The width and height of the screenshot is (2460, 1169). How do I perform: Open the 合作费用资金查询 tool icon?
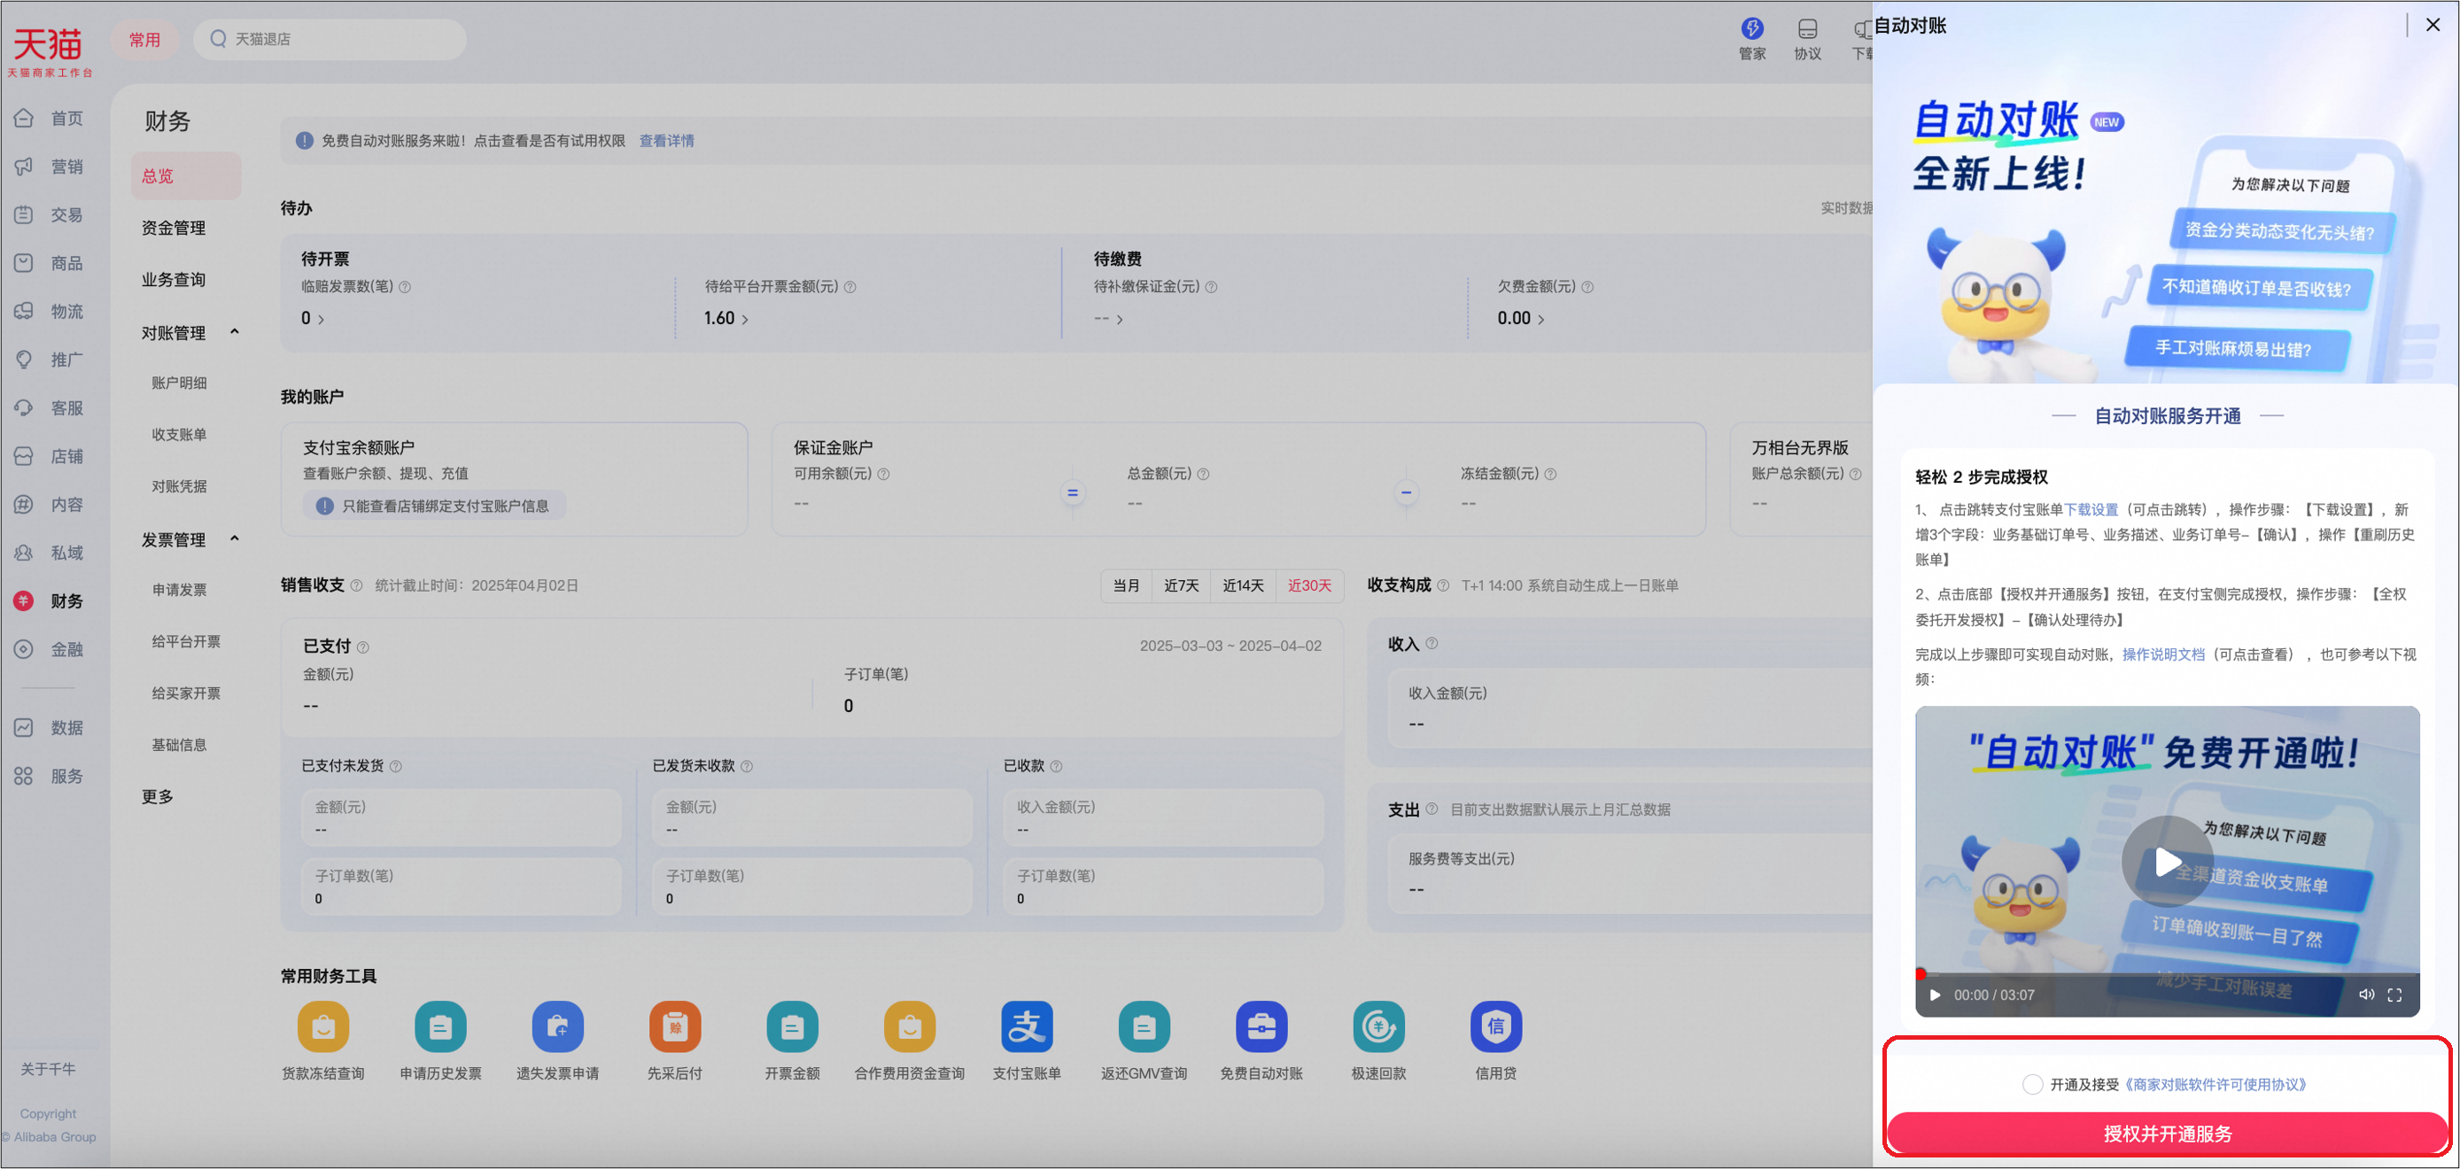[x=909, y=1026]
